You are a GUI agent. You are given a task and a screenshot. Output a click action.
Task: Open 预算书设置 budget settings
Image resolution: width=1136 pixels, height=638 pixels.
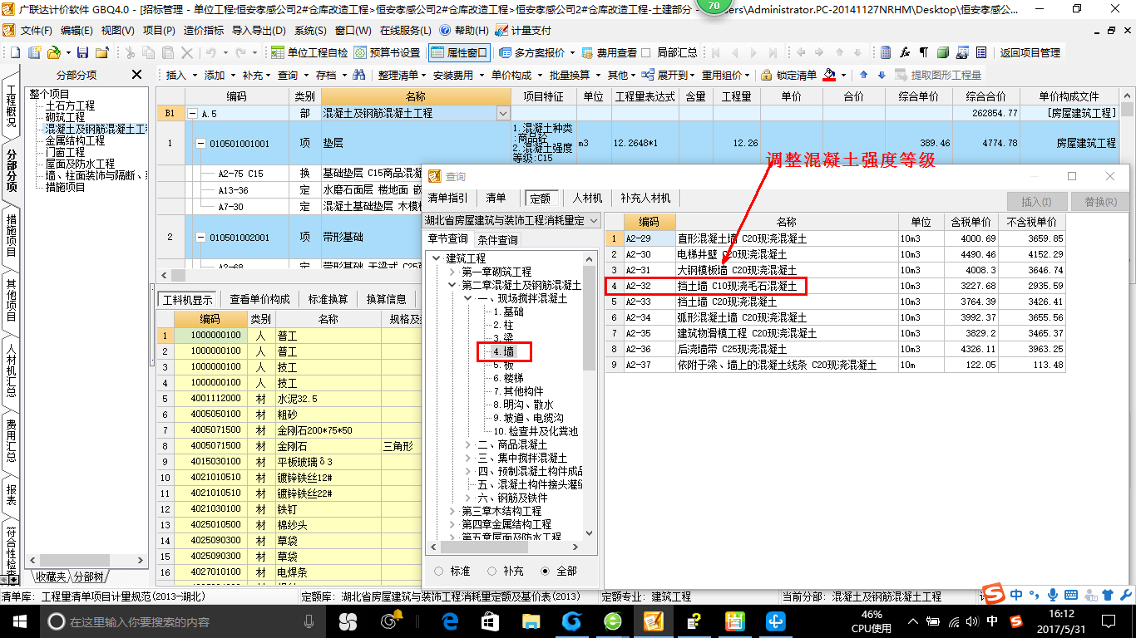pyautogui.click(x=387, y=52)
